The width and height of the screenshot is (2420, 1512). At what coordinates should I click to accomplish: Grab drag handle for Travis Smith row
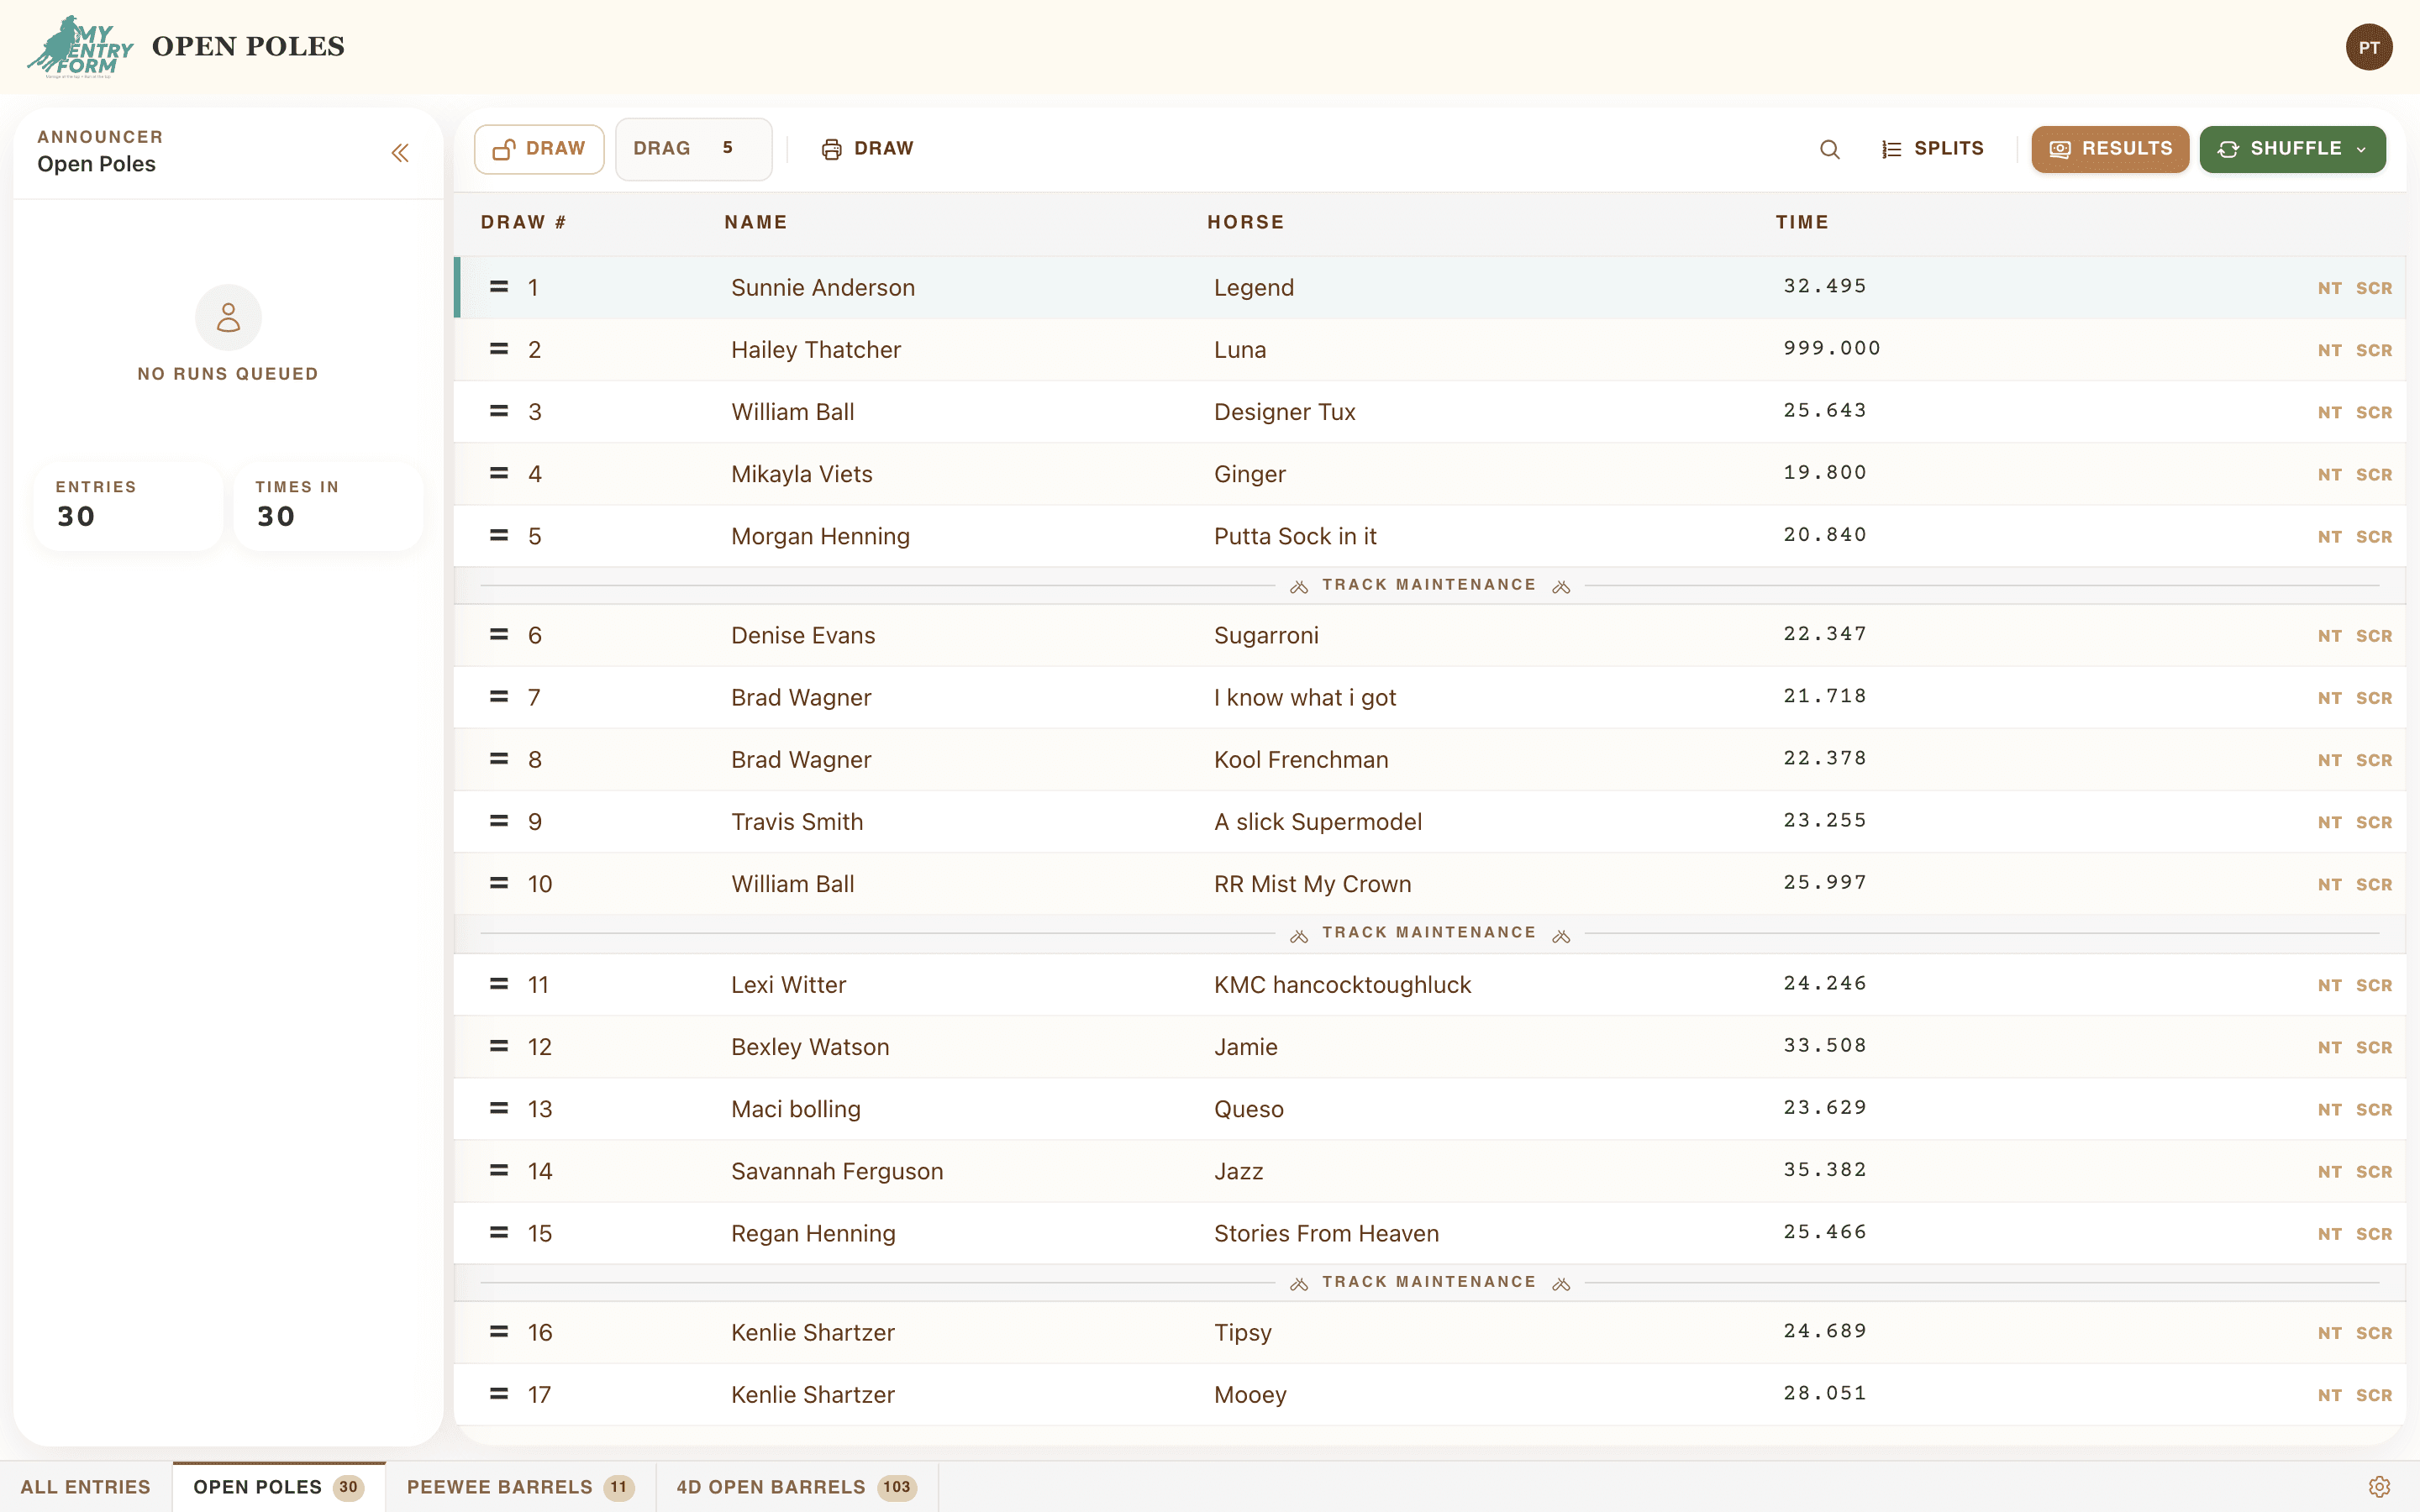499,821
